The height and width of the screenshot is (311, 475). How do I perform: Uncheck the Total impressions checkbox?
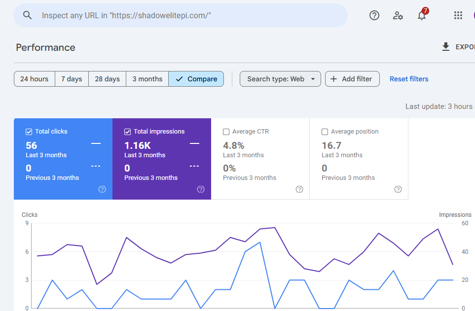[128, 132]
